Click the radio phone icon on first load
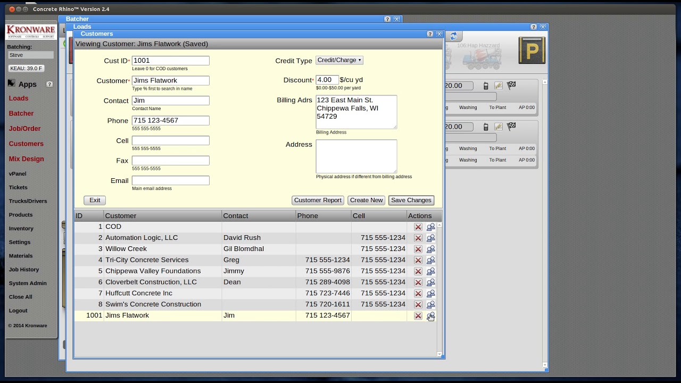 click(486, 86)
